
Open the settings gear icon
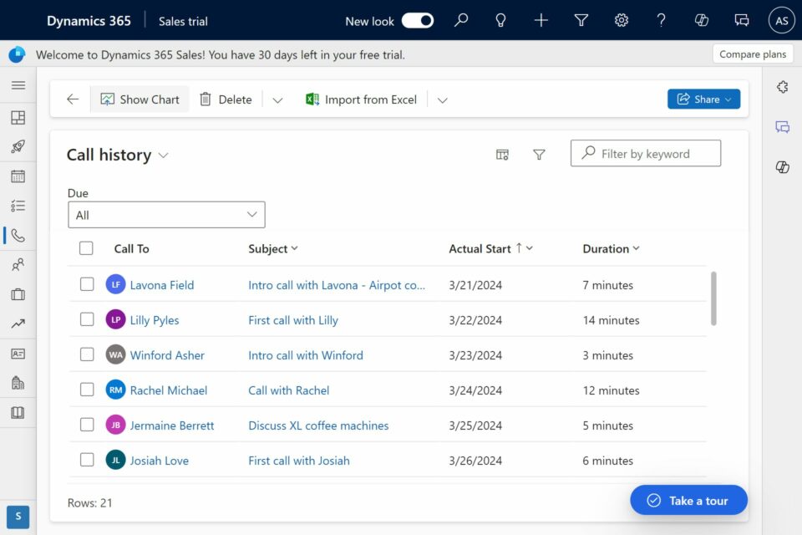point(622,21)
